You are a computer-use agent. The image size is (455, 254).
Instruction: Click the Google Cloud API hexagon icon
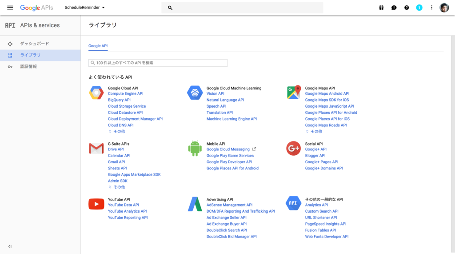click(96, 93)
